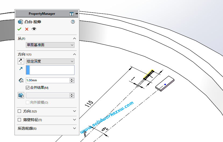Click the D1 depth icon
Screen dimensions: 223x142
point(21,80)
